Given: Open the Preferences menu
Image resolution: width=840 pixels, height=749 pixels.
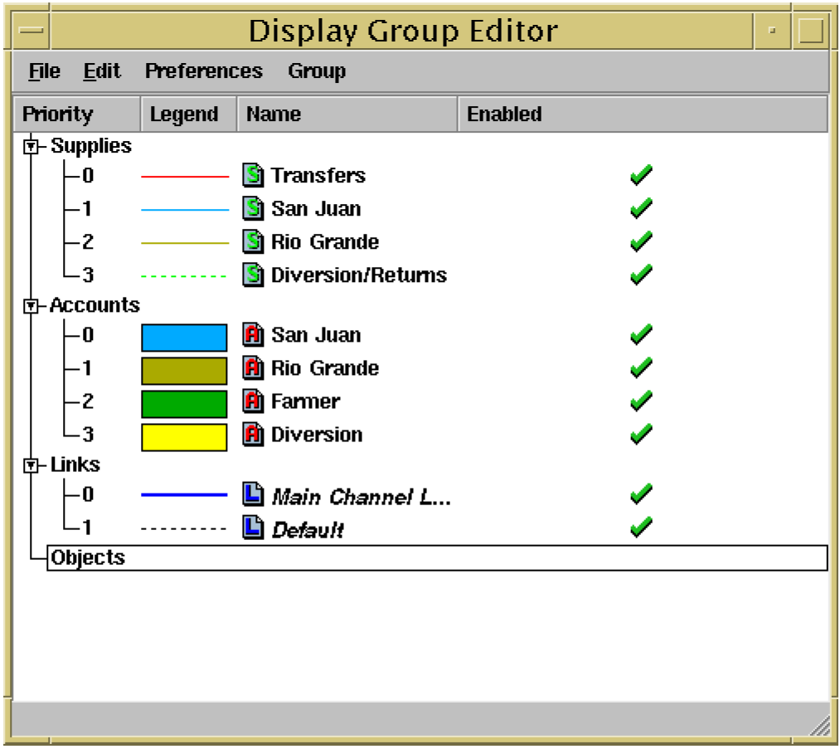Looking at the screenshot, I should [203, 71].
